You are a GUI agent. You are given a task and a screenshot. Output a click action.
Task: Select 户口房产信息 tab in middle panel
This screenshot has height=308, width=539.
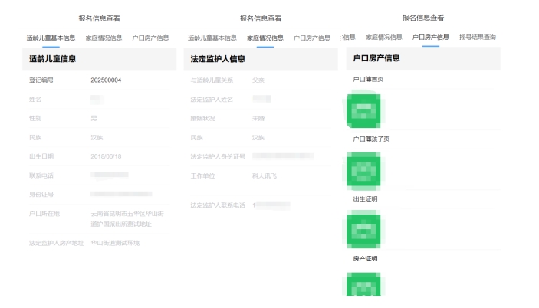[312, 38]
